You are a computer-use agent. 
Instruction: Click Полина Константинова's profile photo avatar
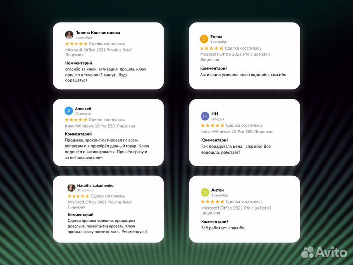[69, 35]
